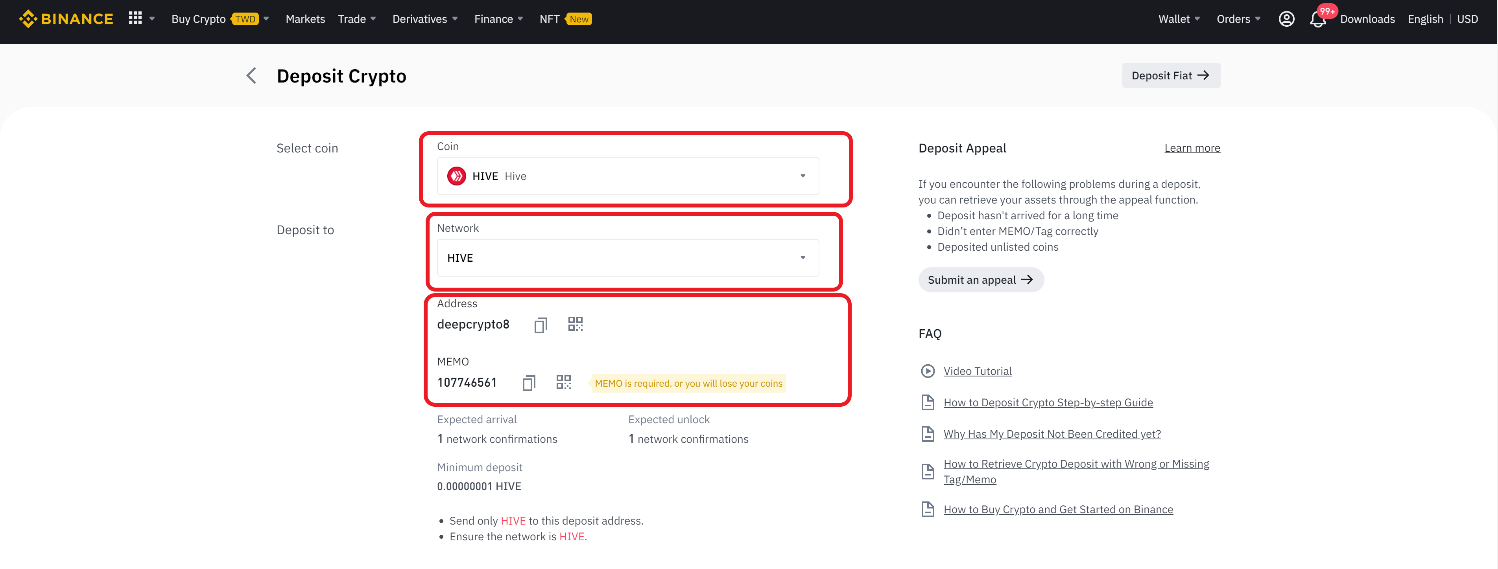Change currency from USD
Image resolution: width=1498 pixels, height=569 pixels.
click(x=1467, y=19)
